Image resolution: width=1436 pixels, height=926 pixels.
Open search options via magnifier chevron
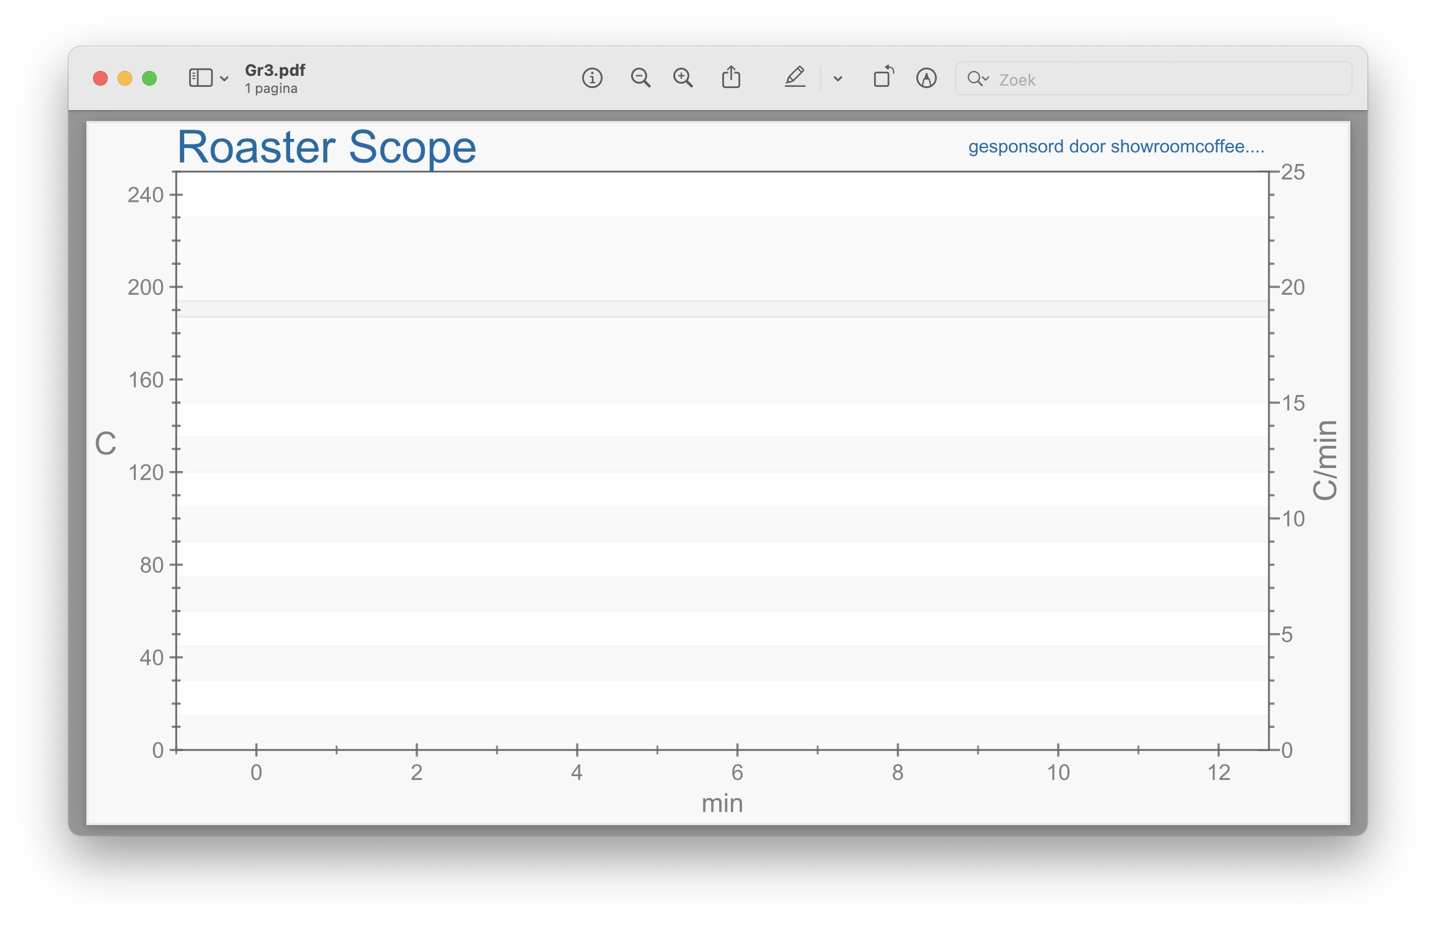(978, 79)
